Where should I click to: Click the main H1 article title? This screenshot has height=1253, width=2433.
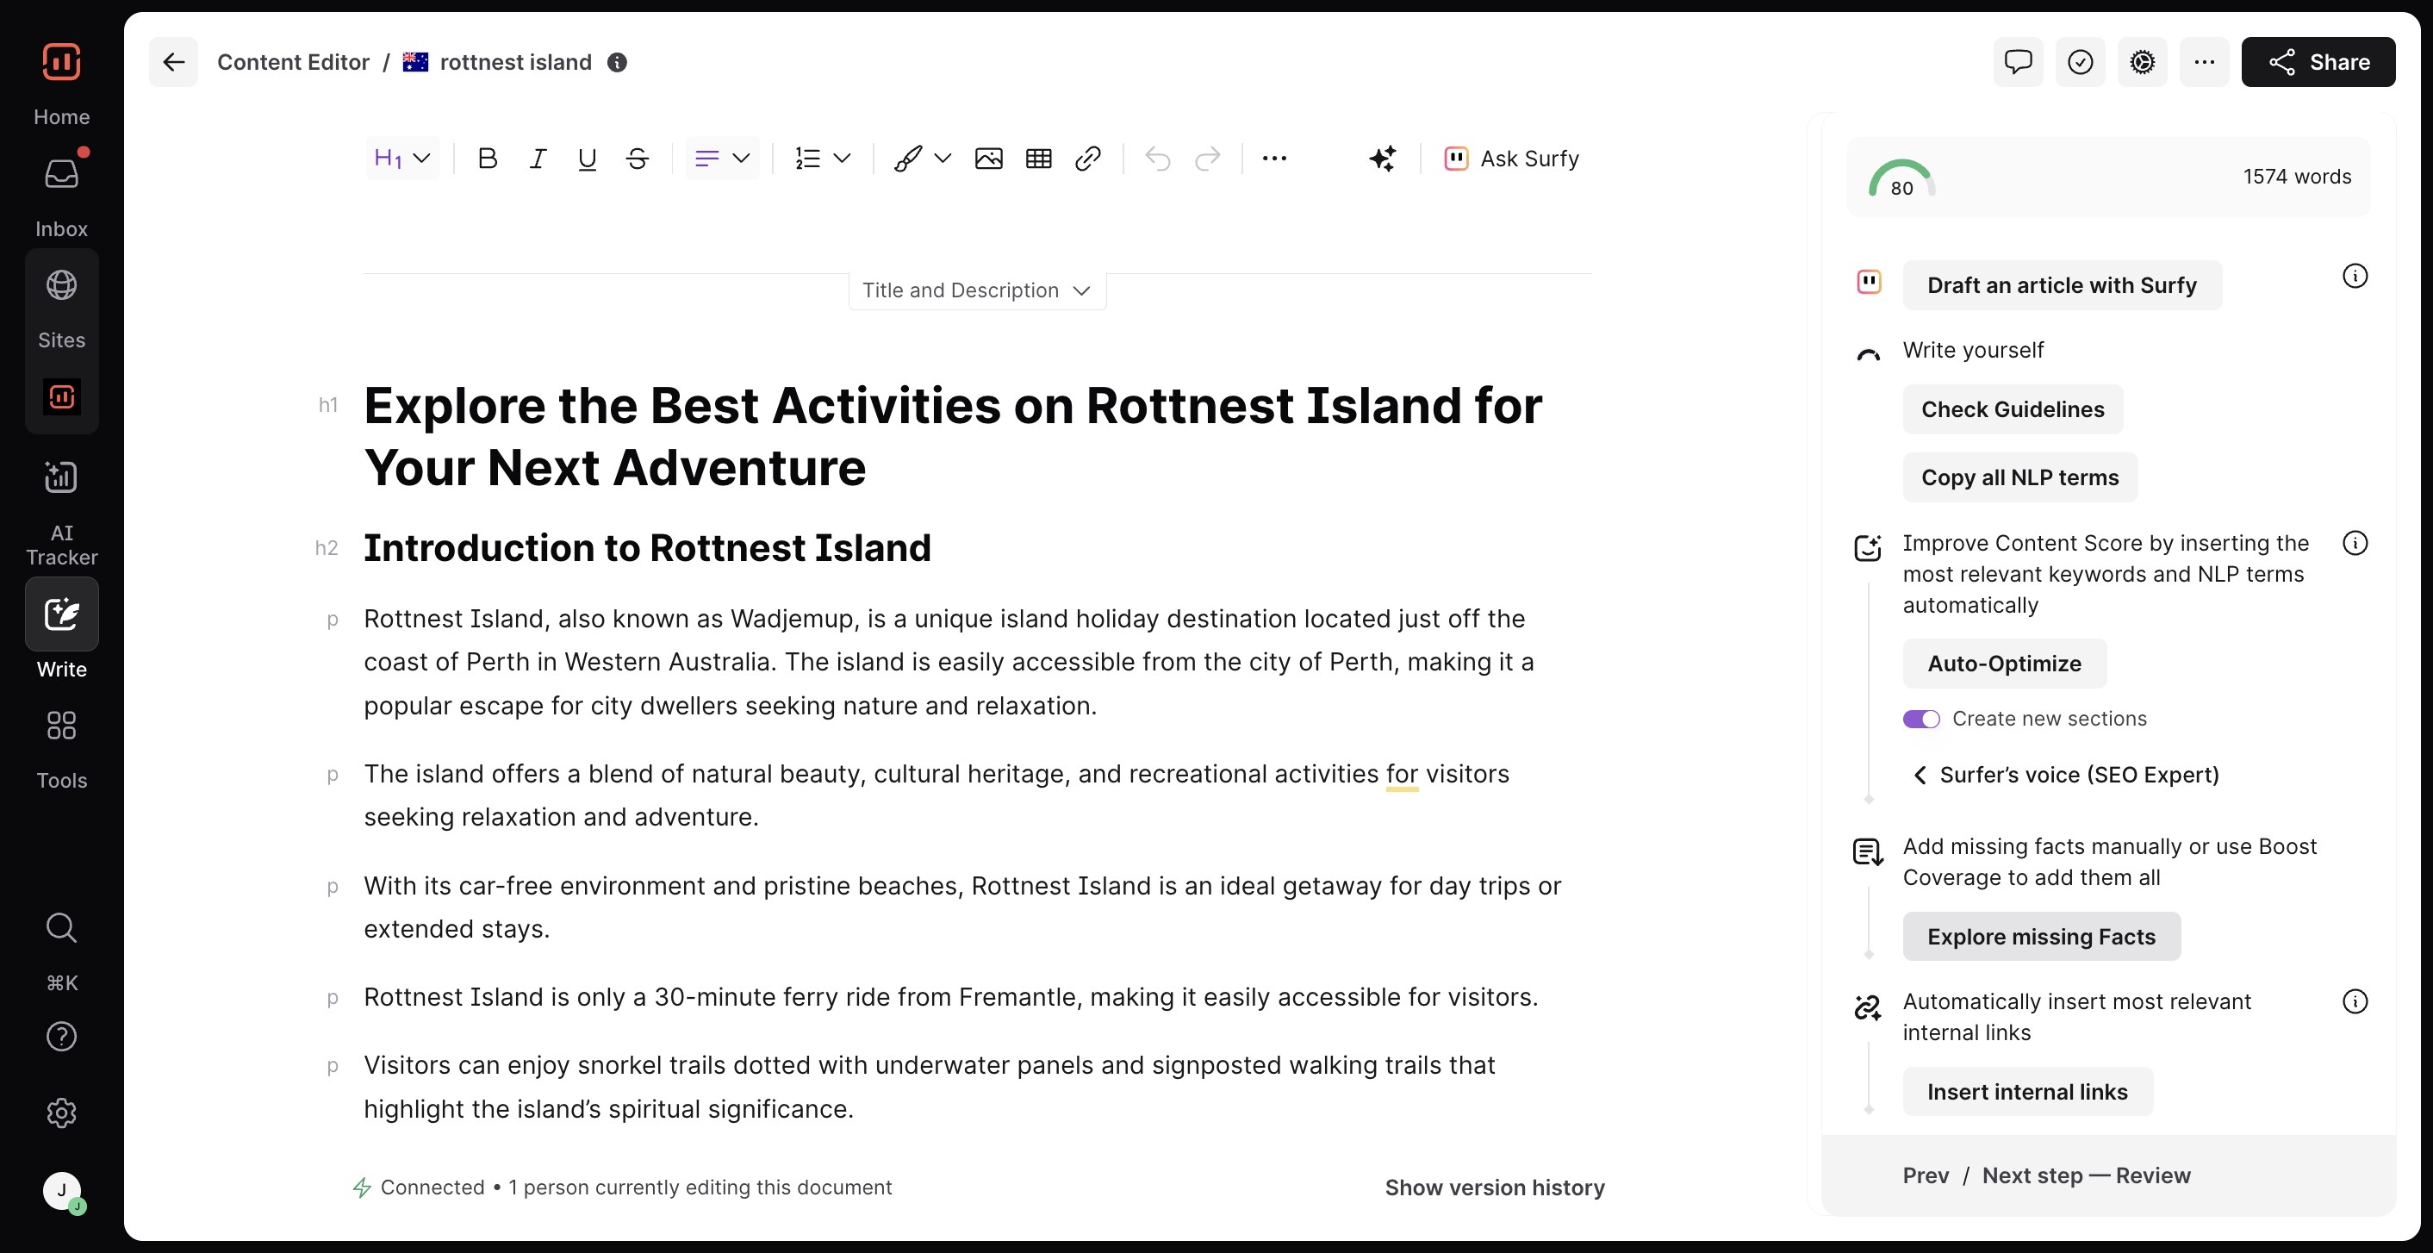[953, 436]
